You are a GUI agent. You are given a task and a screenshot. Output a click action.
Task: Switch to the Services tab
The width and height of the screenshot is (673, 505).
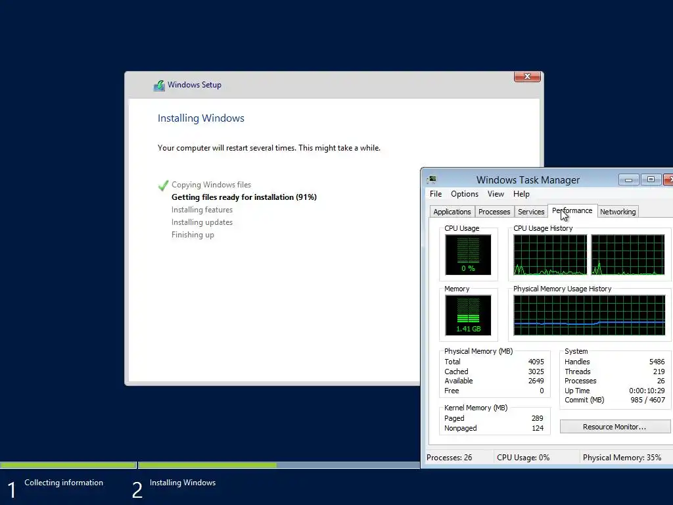coord(531,212)
